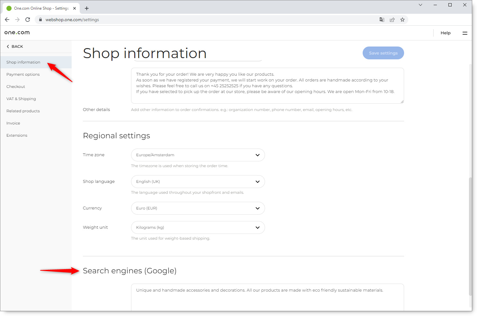The width and height of the screenshot is (477, 316).
Task: Open the hamburger menu next to Help
Action: pos(465,33)
